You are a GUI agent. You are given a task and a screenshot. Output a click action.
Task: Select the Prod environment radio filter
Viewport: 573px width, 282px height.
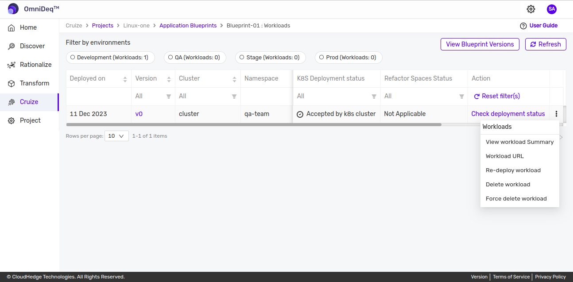click(x=322, y=57)
